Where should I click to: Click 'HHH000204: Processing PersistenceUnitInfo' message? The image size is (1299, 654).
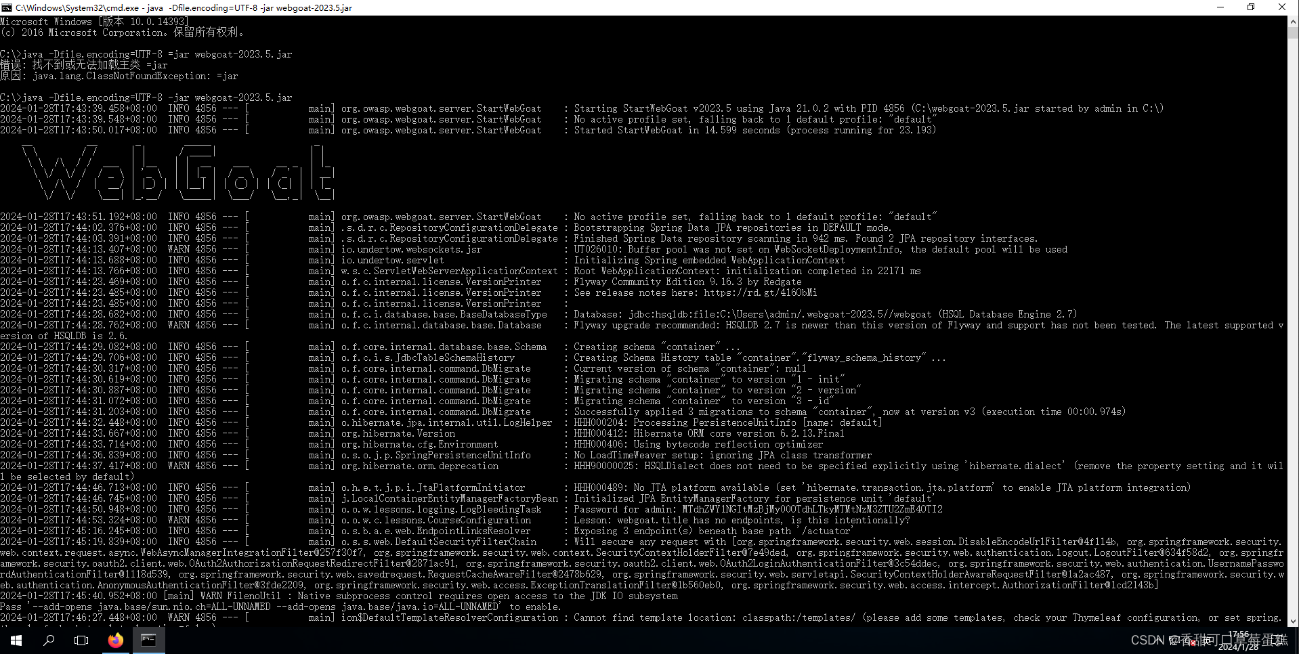[x=728, y=422]
